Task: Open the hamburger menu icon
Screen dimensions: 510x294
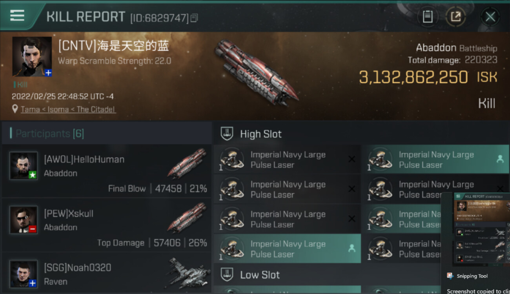Action: point(17,15)
